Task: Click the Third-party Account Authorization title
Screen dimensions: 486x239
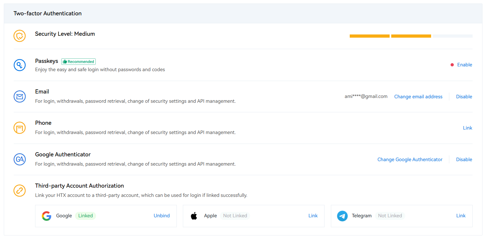Action: (x=79, y=186)
